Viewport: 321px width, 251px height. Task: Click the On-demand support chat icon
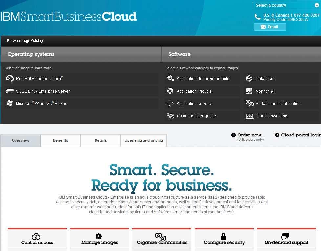coord(285,236)
